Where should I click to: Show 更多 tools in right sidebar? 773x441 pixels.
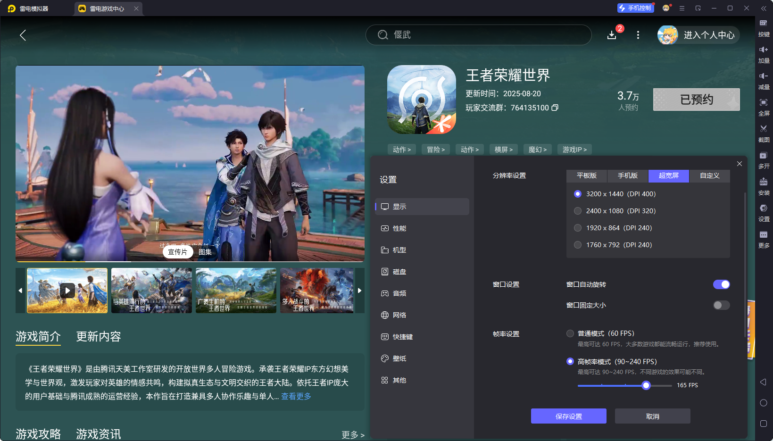pos(764,239)
